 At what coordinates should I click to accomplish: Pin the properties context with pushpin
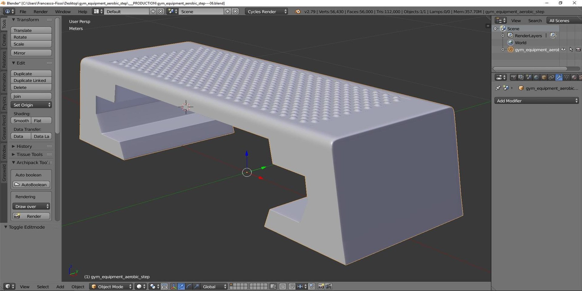[x=498, y=88]
